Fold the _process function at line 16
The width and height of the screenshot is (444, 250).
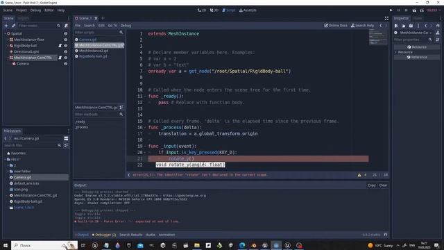point(145,128)
